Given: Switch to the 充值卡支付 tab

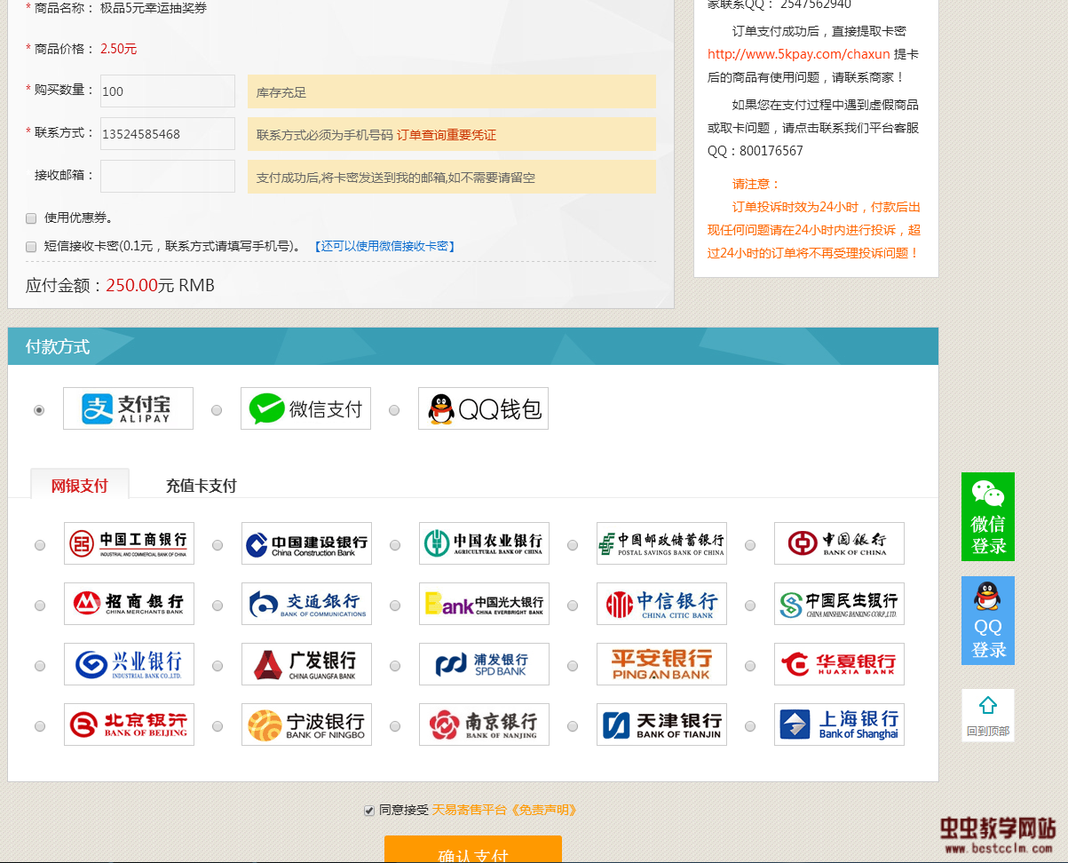Looking at the screenshot, I should [x=202, y=486].
